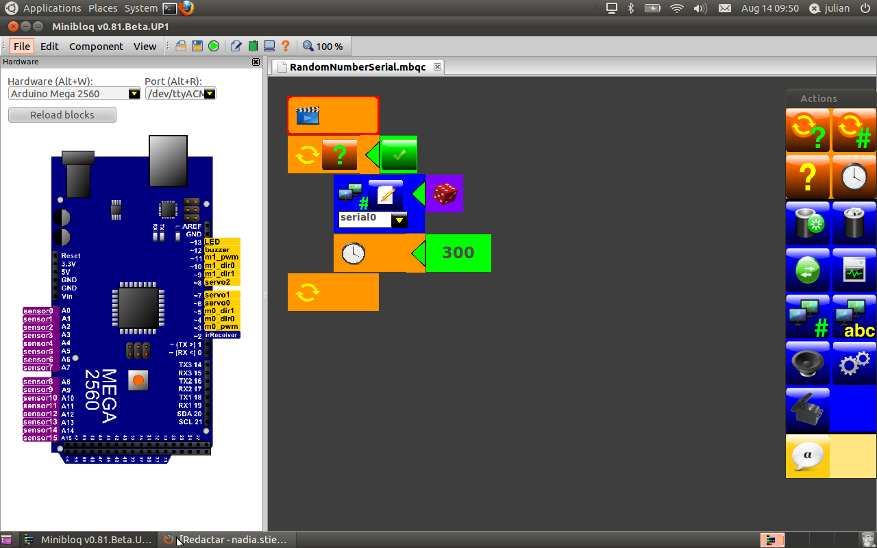Click the sensor15 pin label on board
This screenshot has width=877, height=548.
(40, 438)
